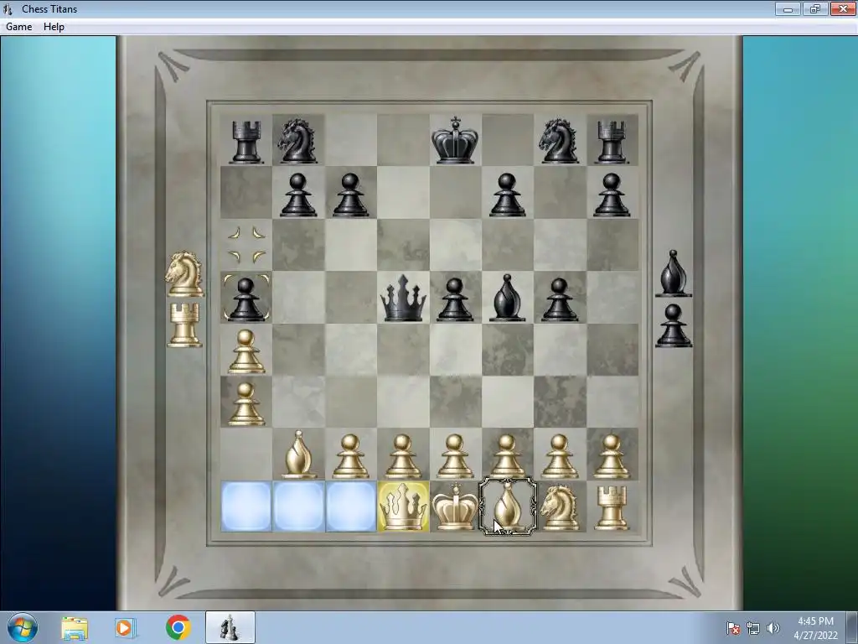Viewport: 858px width, 644px height.
Task: Click the captured white knight beside board
Action: [185, 274]
